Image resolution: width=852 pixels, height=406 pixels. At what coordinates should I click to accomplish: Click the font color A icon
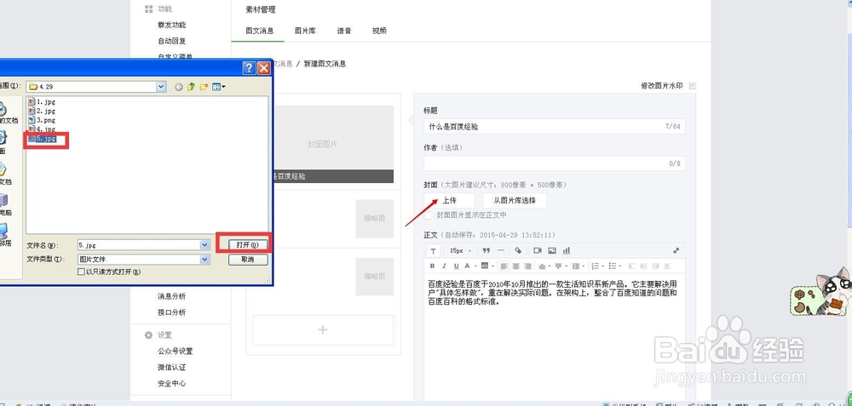pos(467,266)
